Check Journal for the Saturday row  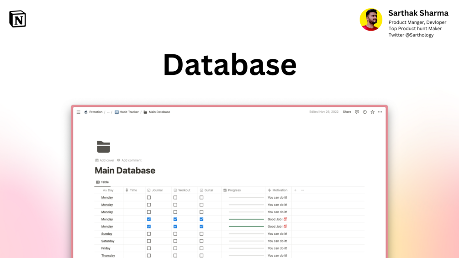point(149,241)
